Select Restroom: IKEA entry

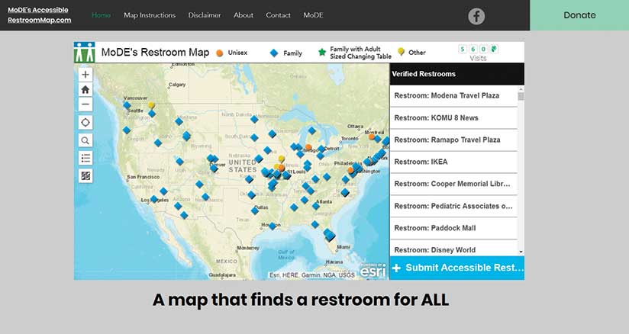[x=453, y=162]
